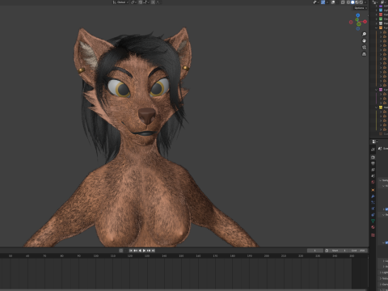Screen dimensions: 388x291
Task: Expand the green collection in outliner
Action: click(x=377, y=19)
